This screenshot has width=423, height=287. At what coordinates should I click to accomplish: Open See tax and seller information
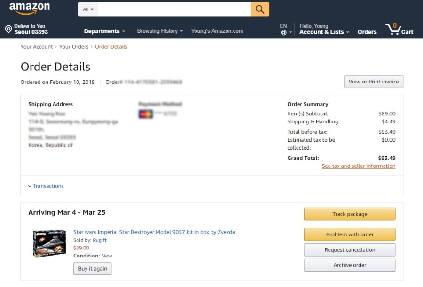(358, 166)
